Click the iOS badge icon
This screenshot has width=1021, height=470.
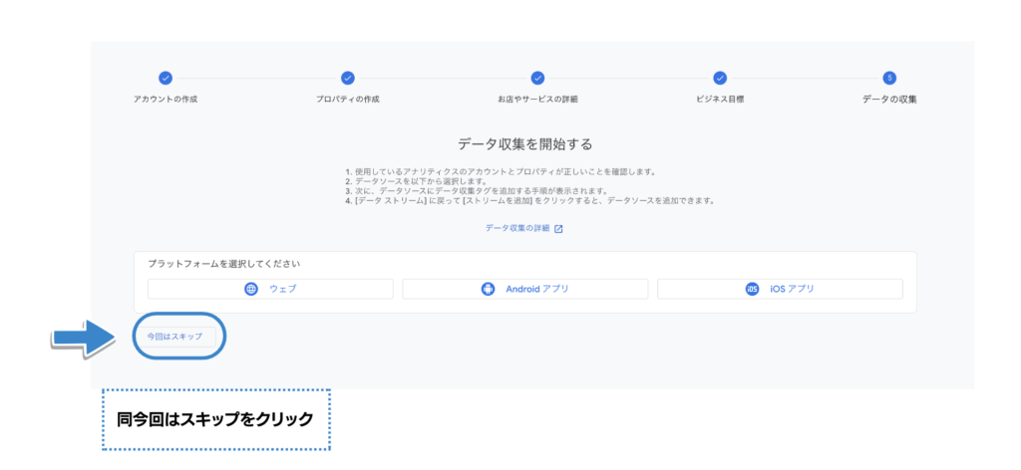752,289
